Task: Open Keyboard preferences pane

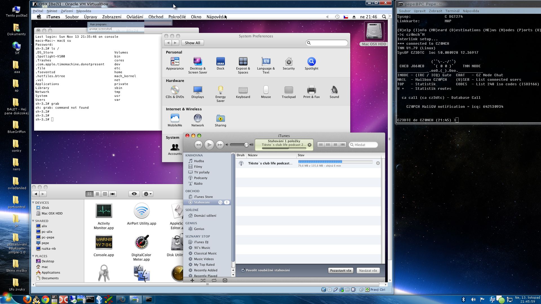Action: (x=243, y=92)
